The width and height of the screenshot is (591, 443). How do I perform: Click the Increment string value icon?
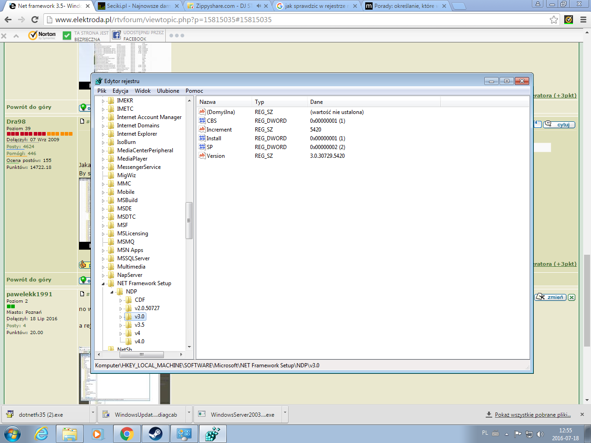(202, 129)
